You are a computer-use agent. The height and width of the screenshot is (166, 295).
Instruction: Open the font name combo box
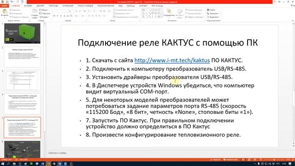pyautogui.click(x=60, y=11)
